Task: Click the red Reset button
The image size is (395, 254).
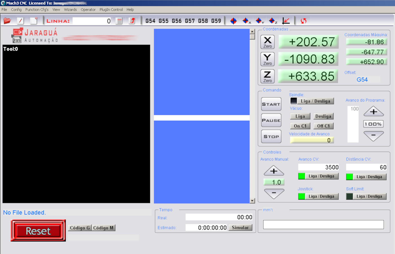Action: (x=38, y=231)
